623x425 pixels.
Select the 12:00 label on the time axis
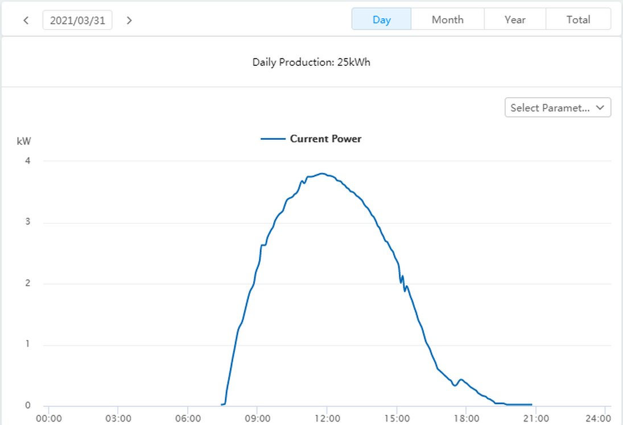pyautogui.click(x=327, y=419)
